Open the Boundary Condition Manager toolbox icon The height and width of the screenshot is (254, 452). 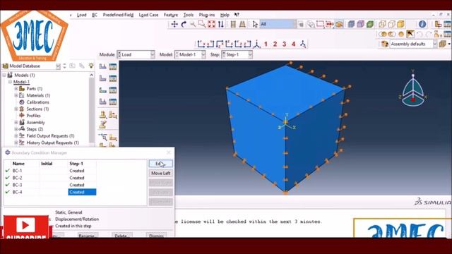click(x=113, y=78)
